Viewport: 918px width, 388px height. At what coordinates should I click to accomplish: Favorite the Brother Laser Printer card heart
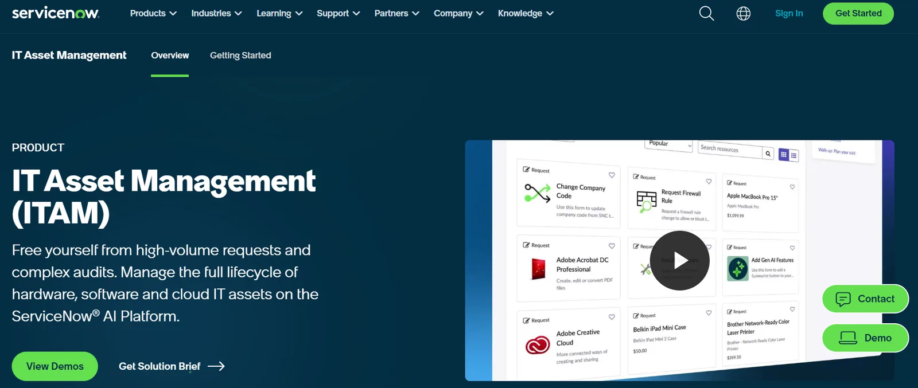[792, 309]
